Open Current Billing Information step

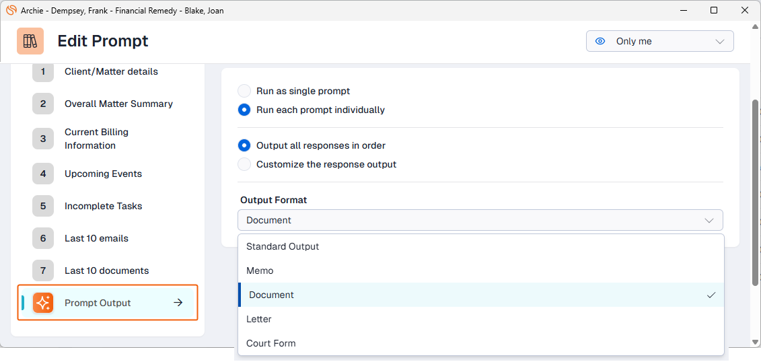(96, 139)
